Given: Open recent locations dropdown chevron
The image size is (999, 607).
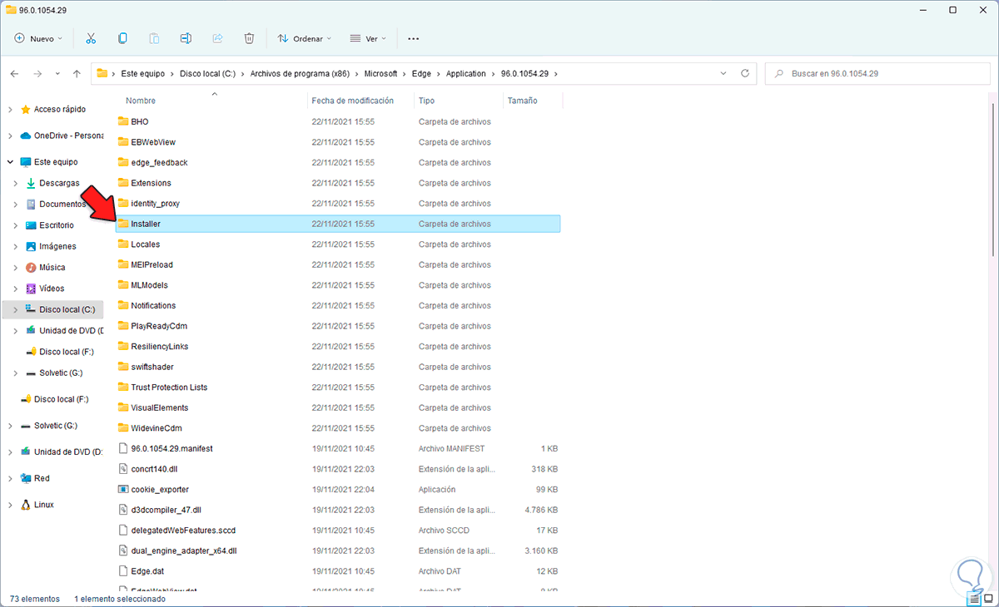Looking at the screenshot, I should click(x=57, y=74).
